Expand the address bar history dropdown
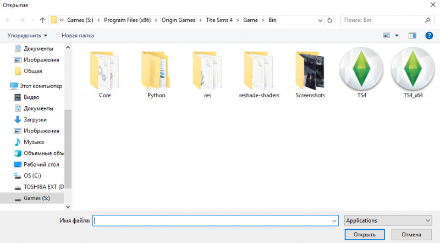 tap(320, 20)
